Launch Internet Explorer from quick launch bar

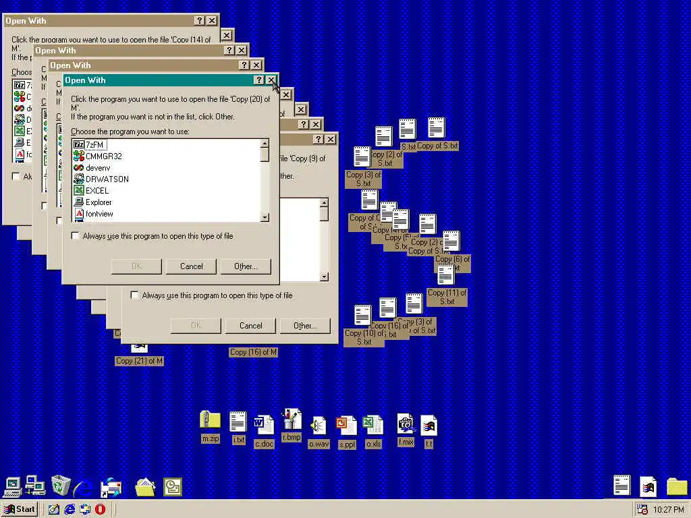[x=70, y=509]
